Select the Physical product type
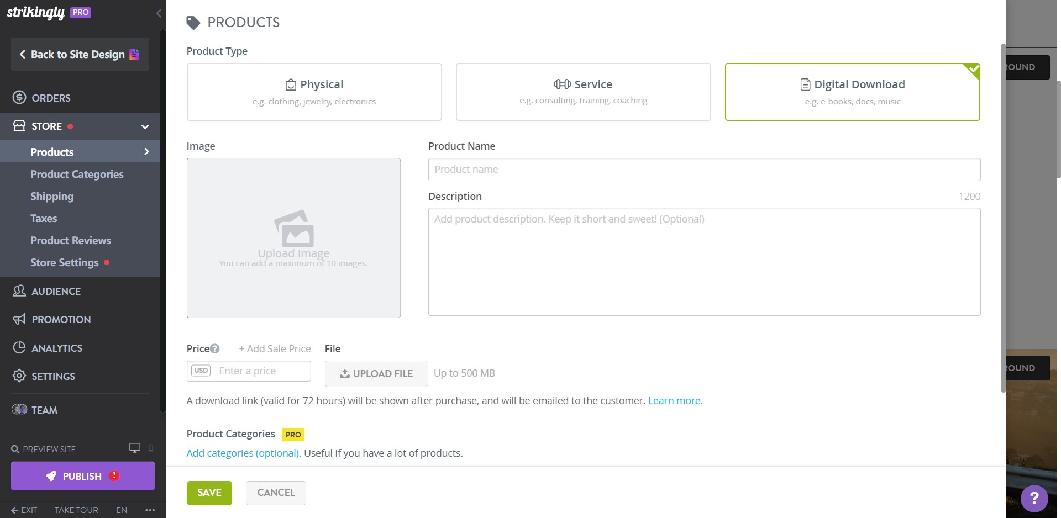Screen dimensions: 1061x518 314,92
